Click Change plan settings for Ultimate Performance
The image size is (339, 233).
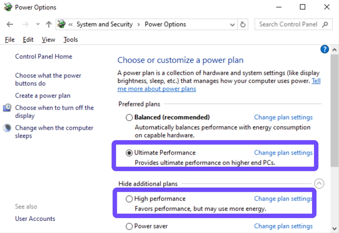click(x=283, y=153)
